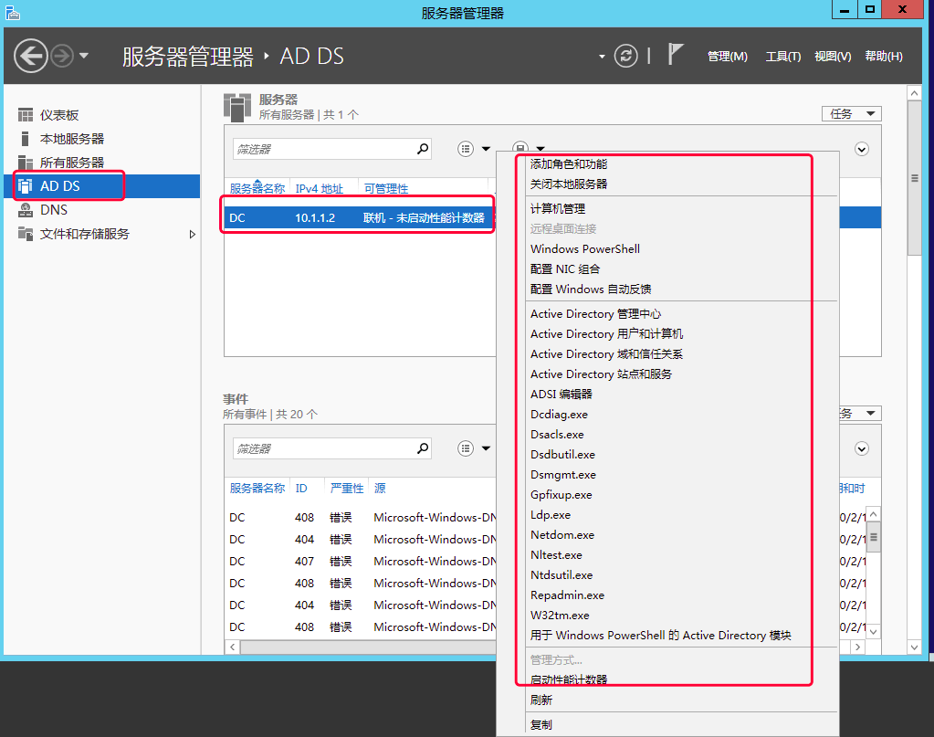This screenshot has height=737, width=934.
Task: Sort events by ID column
Action: [301, 489]
